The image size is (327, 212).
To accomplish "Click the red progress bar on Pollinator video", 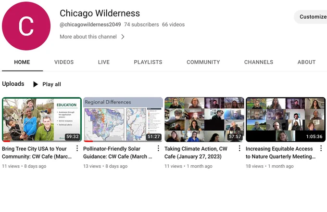I will pos(88,141).
